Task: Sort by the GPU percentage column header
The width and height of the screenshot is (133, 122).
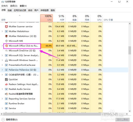Action: pyautogui.click(x=96, y=18)
